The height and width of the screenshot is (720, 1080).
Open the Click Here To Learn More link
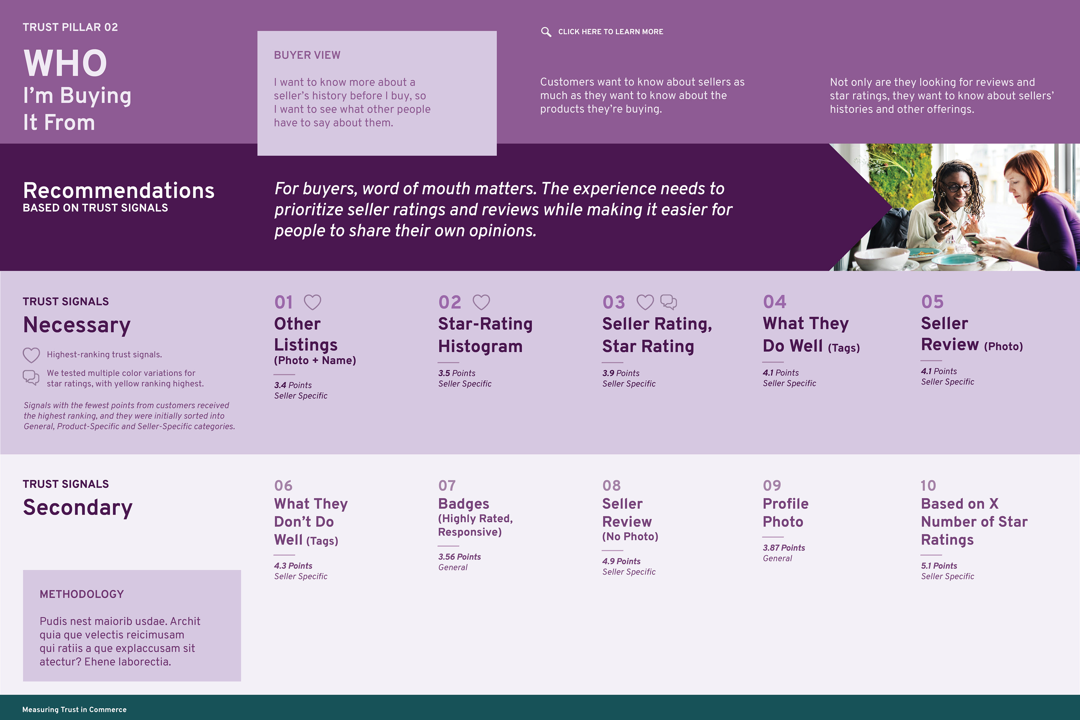(610, 32)
